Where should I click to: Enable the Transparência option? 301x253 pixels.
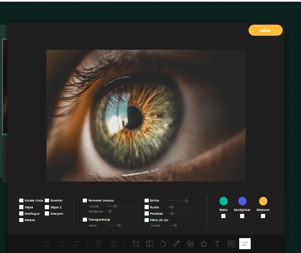coord(85,220)
